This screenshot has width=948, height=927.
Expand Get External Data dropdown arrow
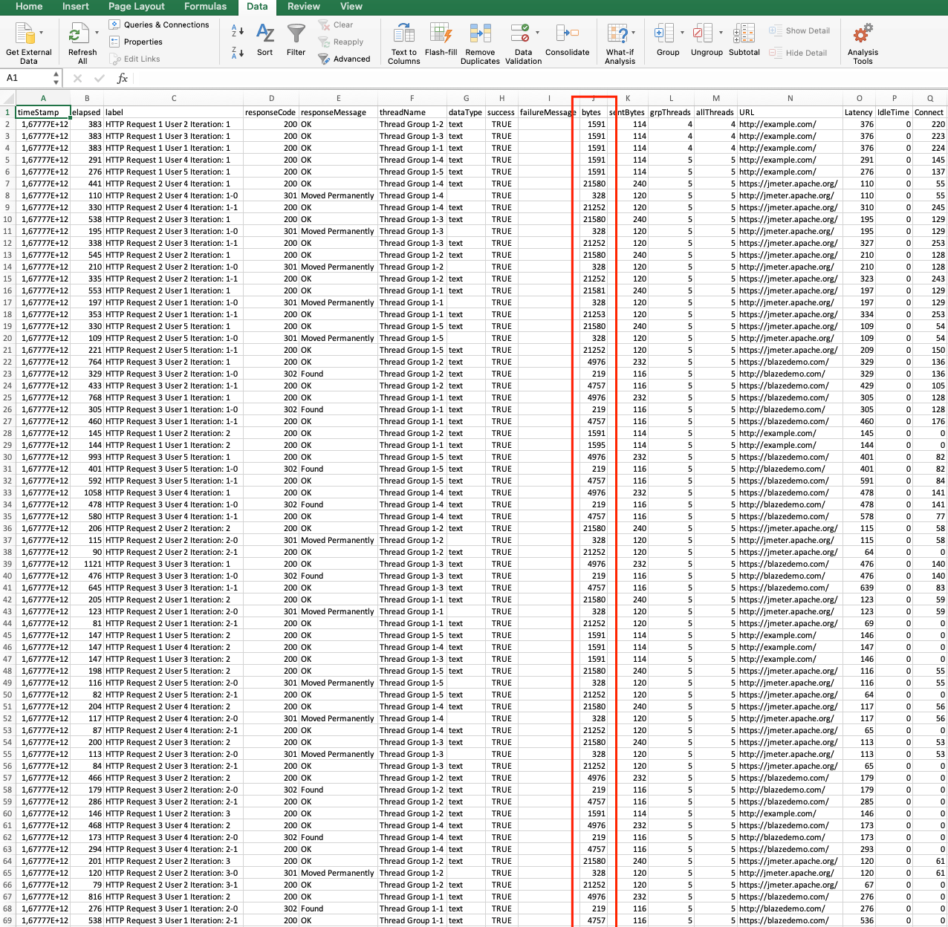[41, 33]
